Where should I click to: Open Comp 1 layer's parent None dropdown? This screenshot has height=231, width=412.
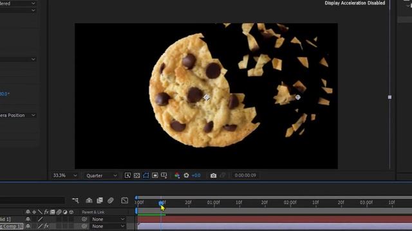(108, 226)
